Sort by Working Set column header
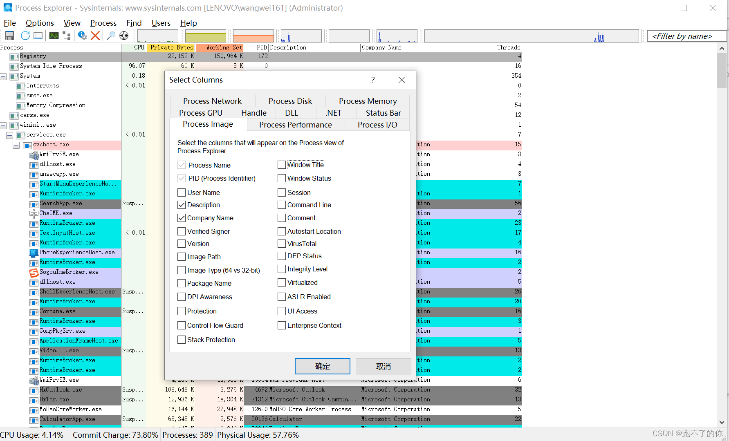Viewport: 729px width, 441px height. tap(220, 47)
